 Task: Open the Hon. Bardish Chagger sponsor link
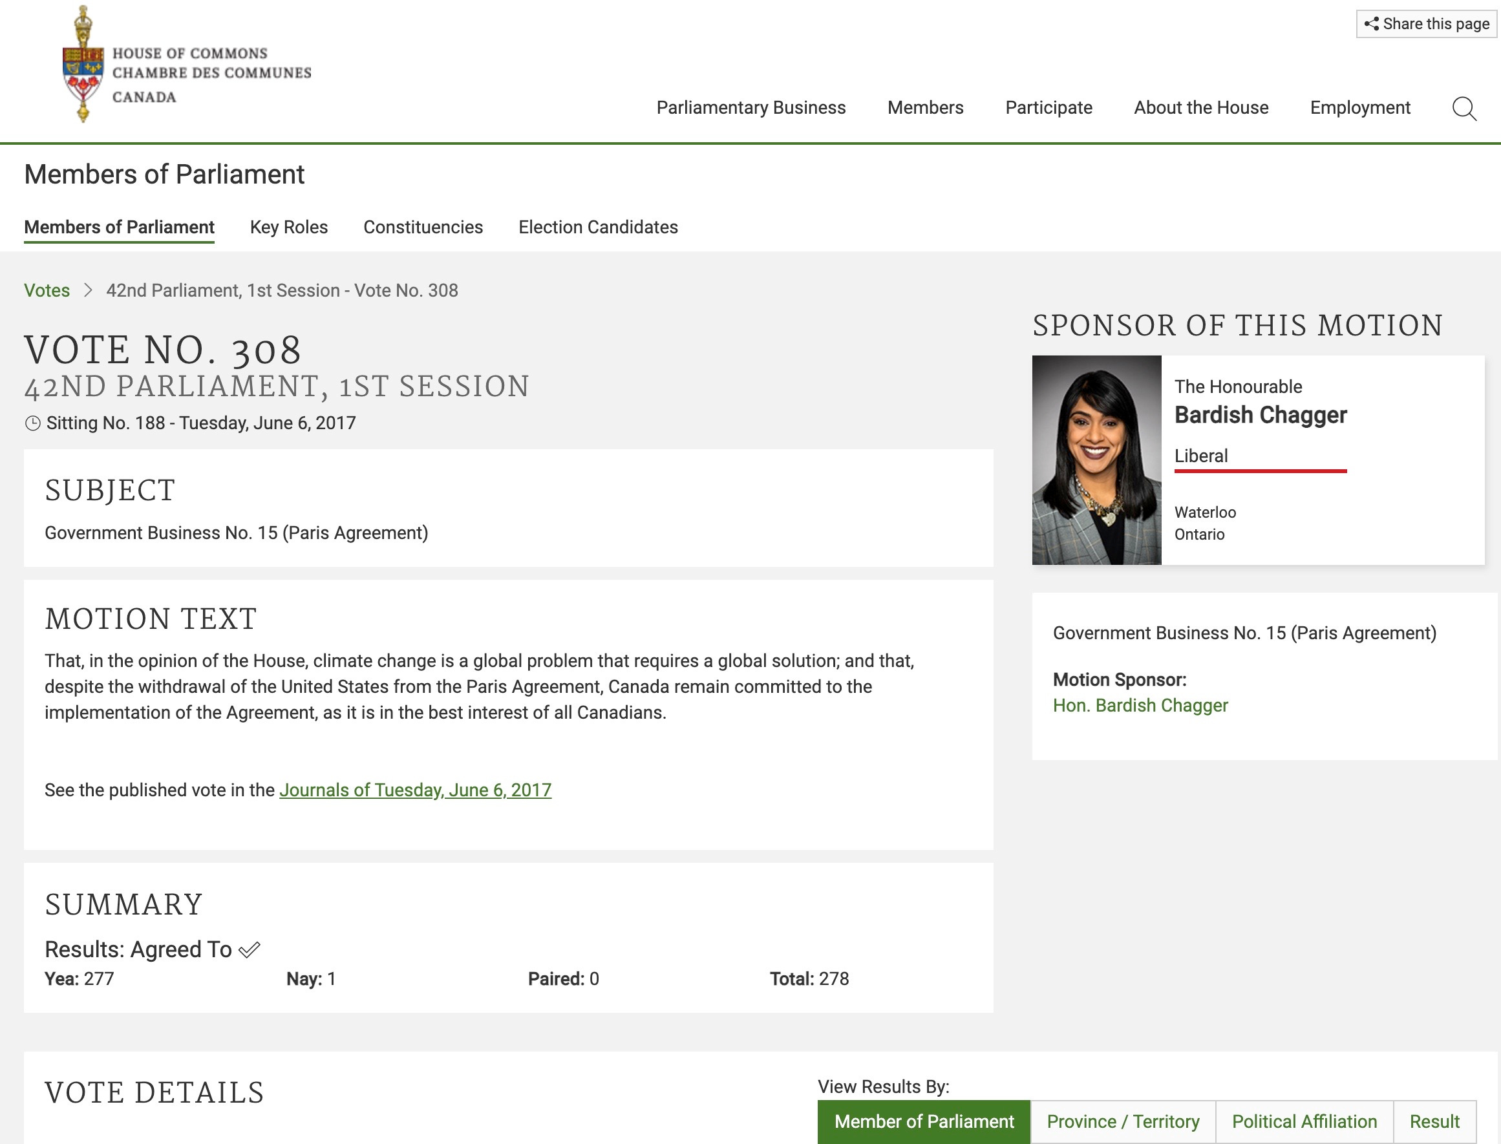pos(1141,706)
